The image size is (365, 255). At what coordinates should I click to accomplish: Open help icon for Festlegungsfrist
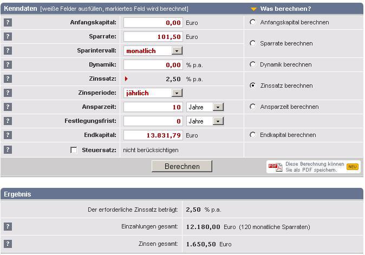pyautogui.click(x=8, y=121)
